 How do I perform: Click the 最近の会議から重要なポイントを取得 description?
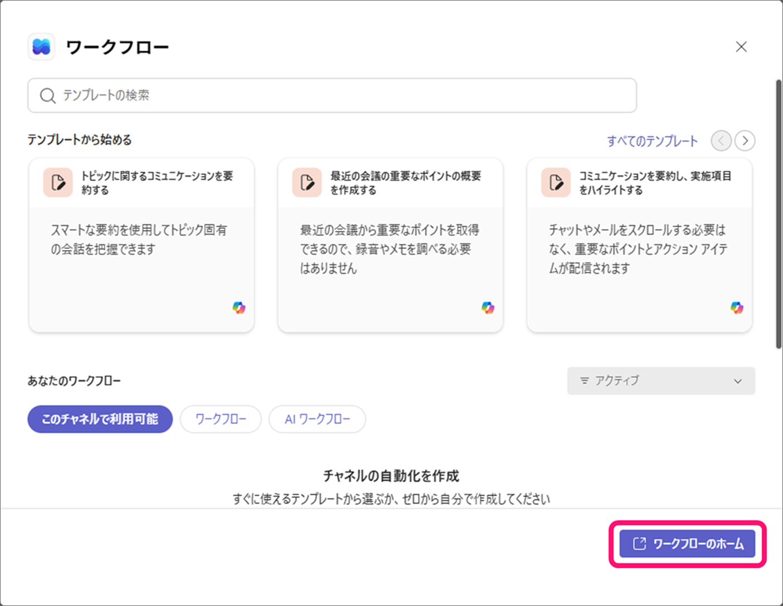point(390,249)
